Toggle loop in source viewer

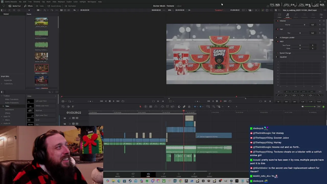[123, 101]
